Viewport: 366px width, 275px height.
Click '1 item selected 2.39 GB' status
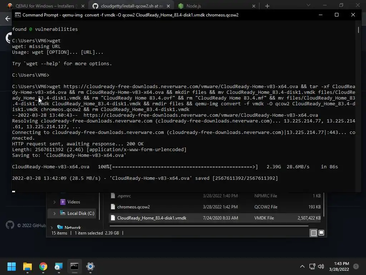[x=97, y=233]
